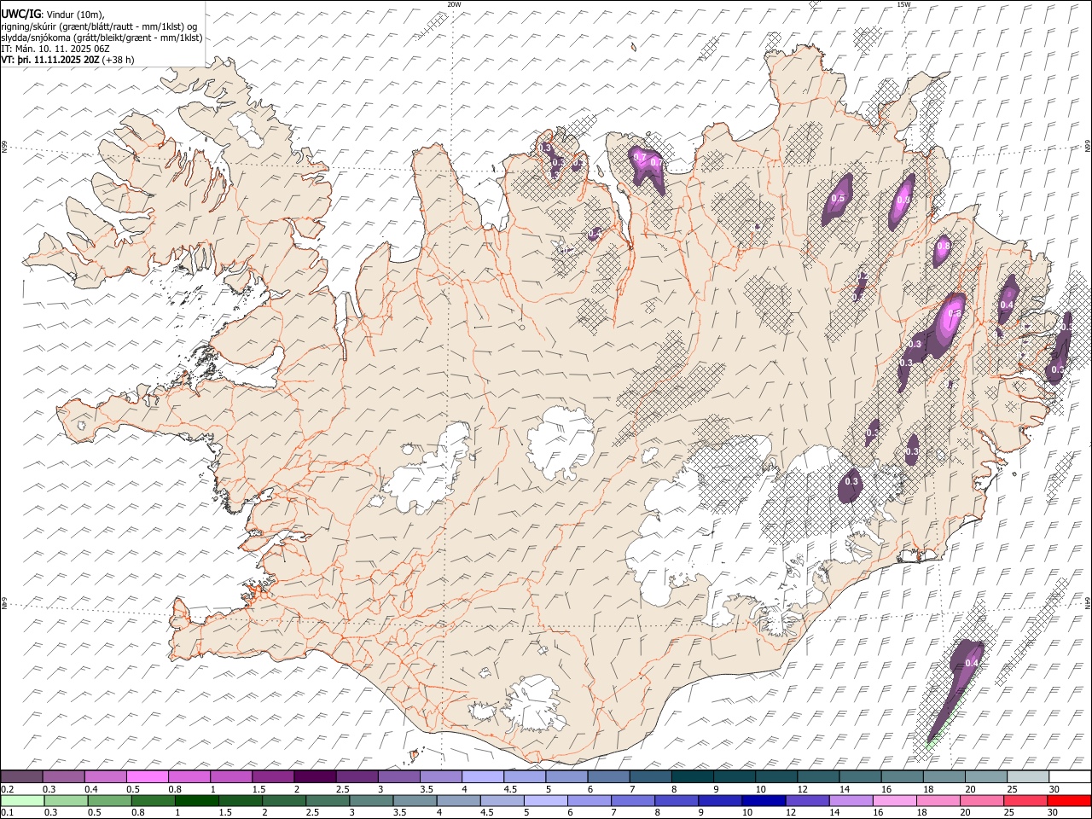Pick the 2 green swatch in lower legend row
1092x819 pixels.
tap(283, 800)
